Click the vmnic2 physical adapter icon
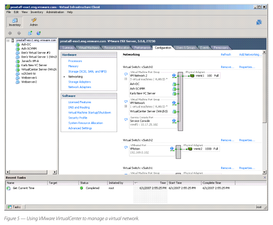 (x=190, y=149)
